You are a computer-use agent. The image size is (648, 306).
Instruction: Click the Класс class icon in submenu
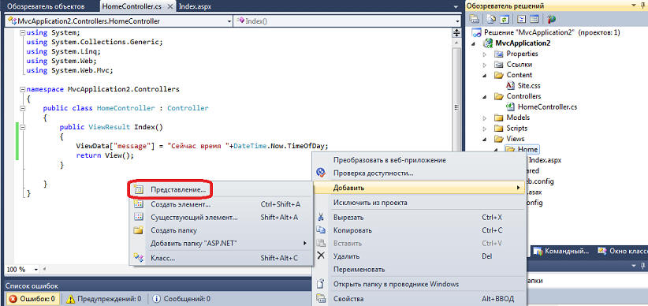point(139,258)
